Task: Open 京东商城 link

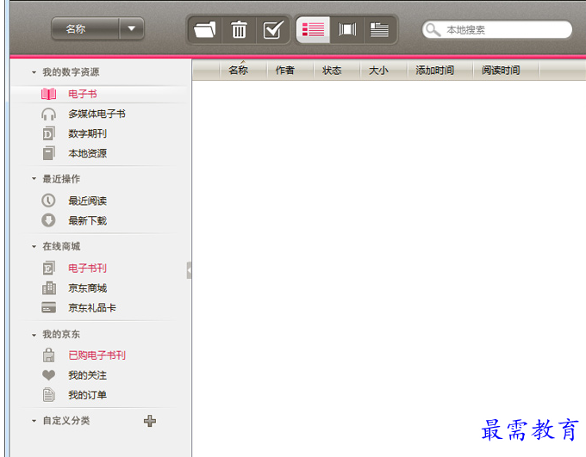Action: point(87,288)
